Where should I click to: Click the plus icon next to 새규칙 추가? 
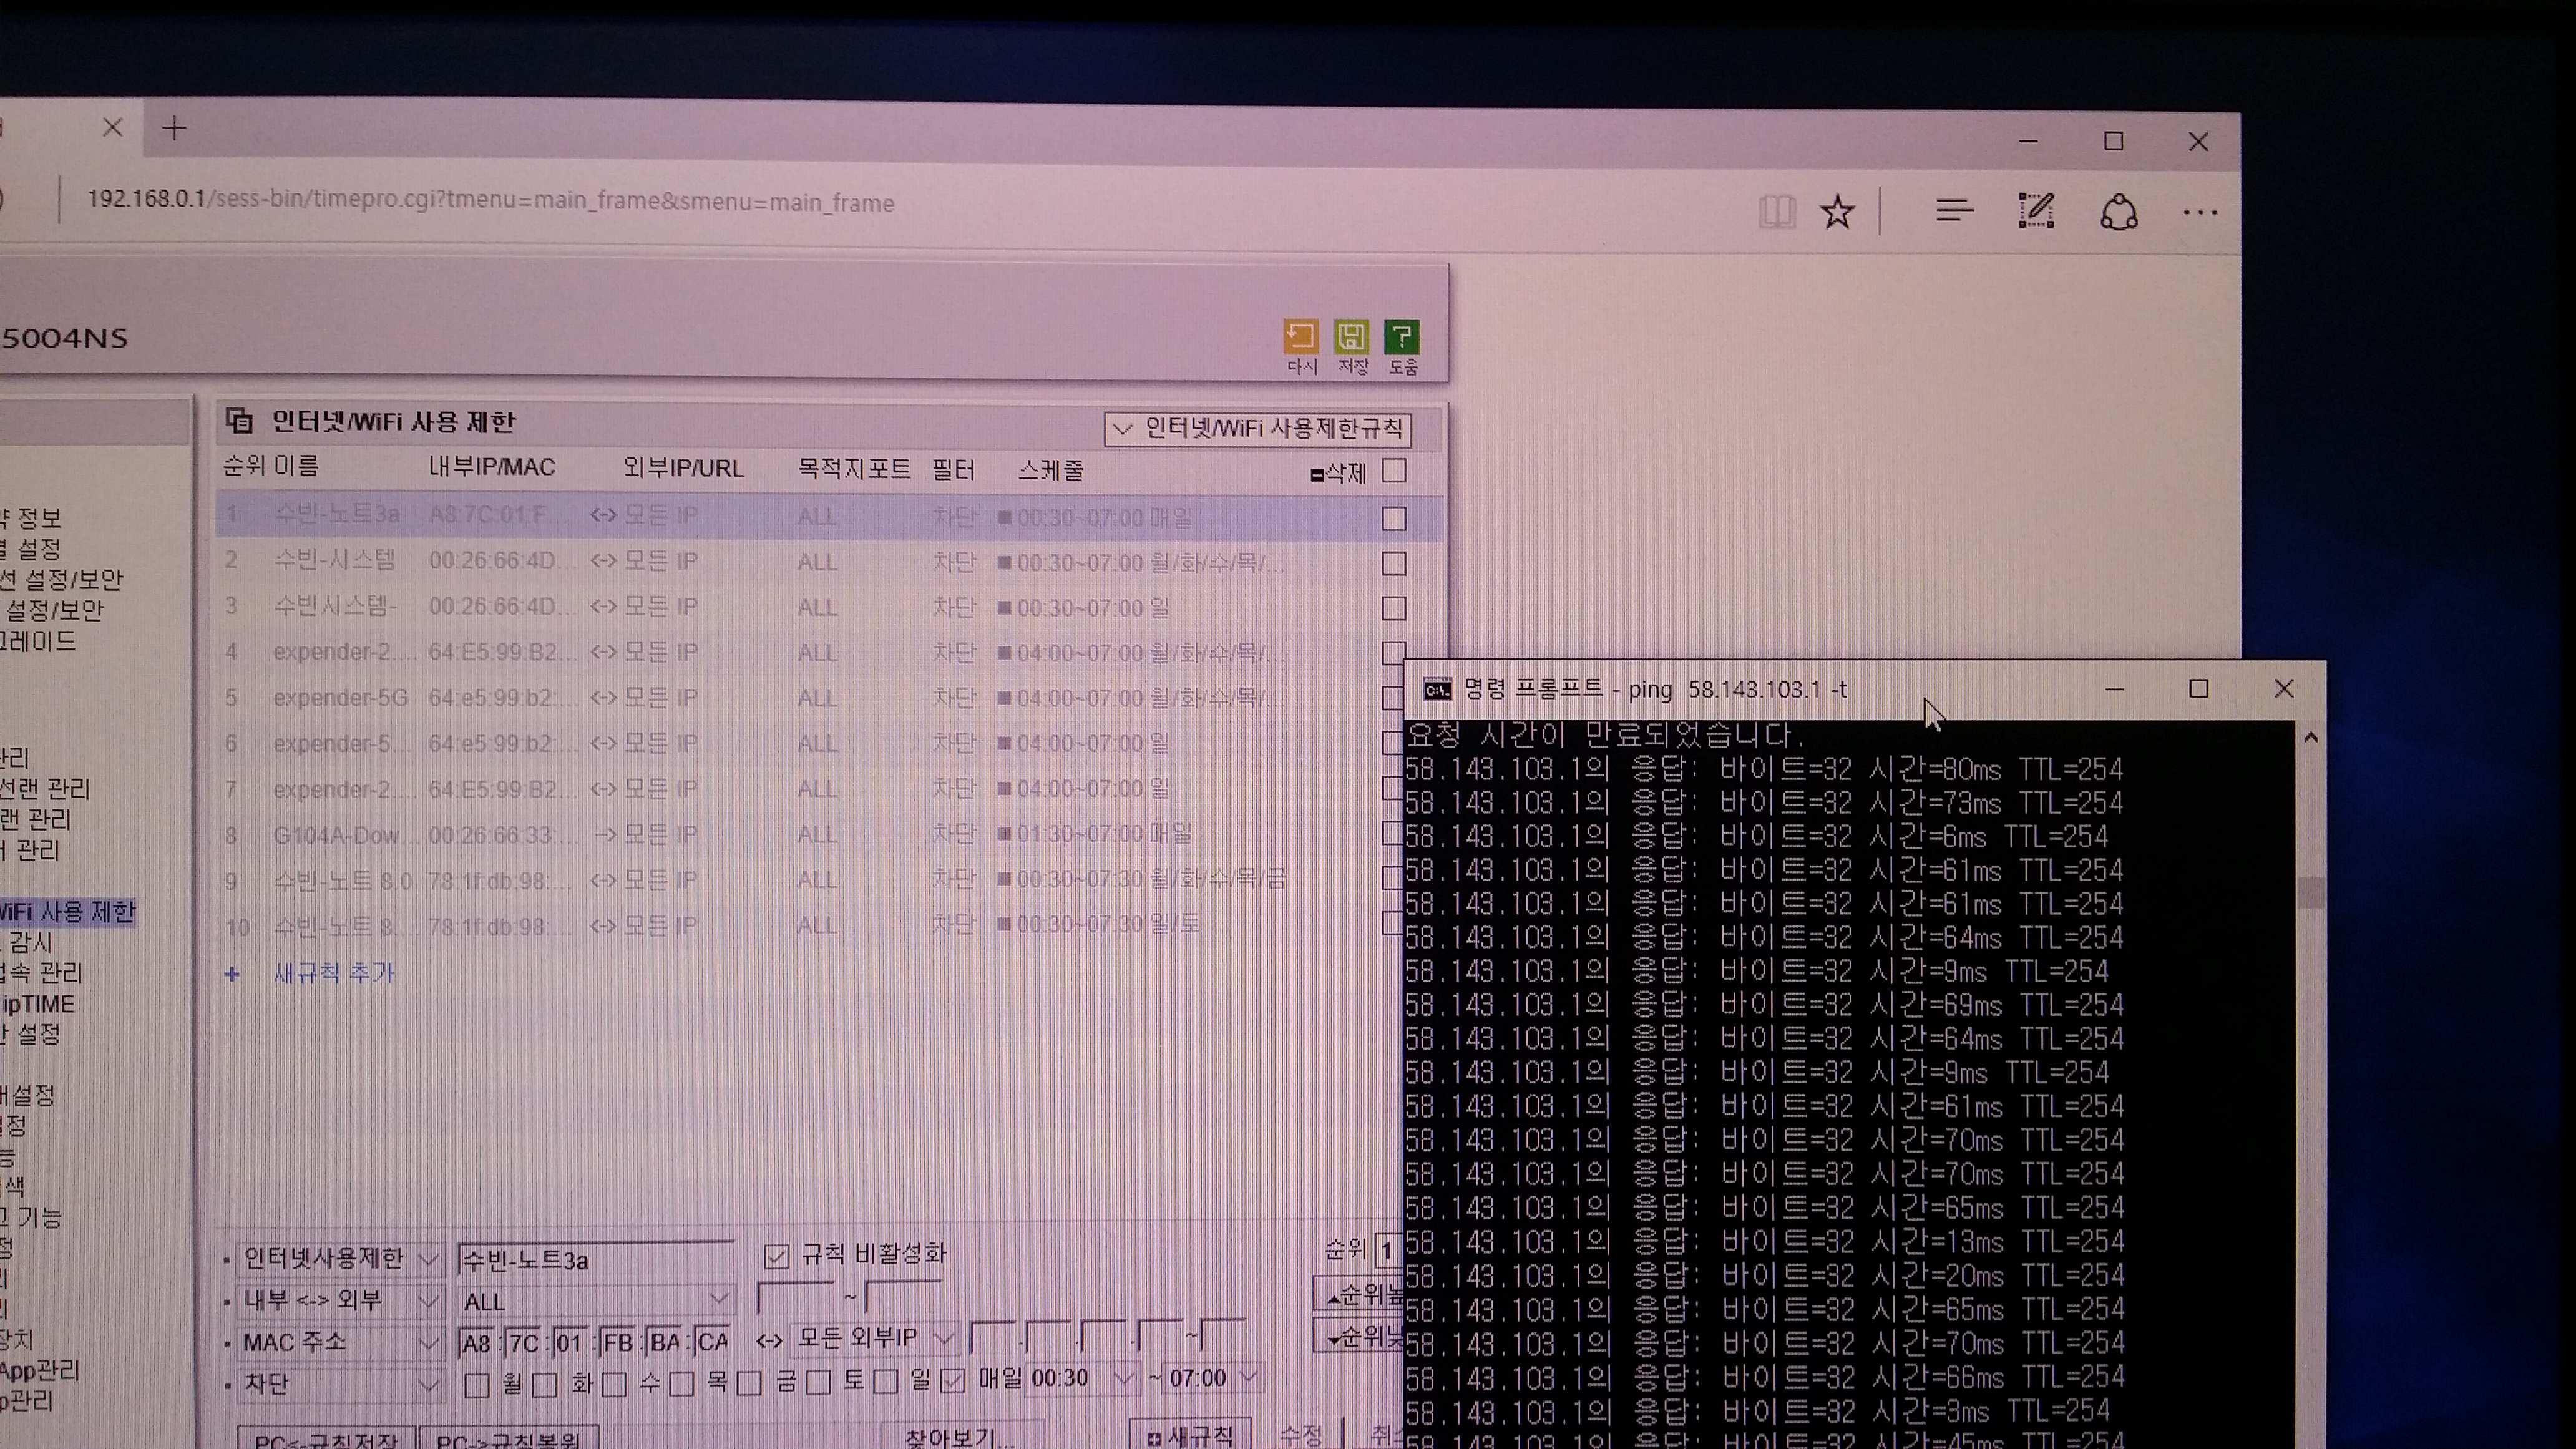tap(232, 974)
